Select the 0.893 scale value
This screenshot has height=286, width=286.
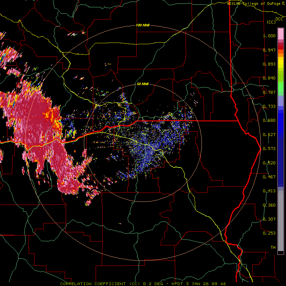click(269, 64)
